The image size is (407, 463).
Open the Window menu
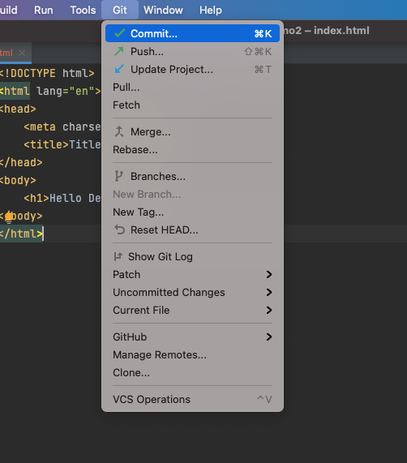click(163, 10)
